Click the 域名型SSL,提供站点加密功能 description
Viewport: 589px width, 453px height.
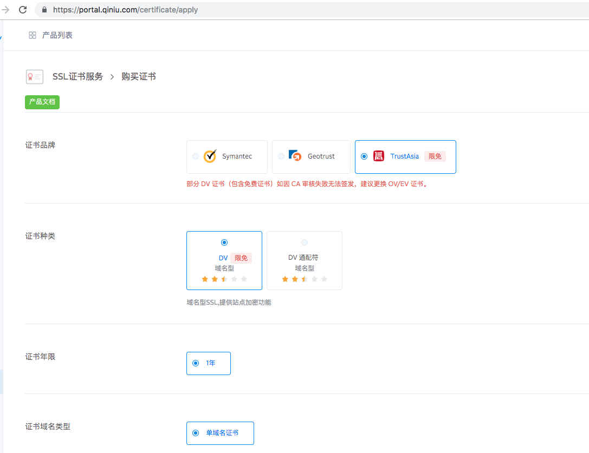[229, 303]
